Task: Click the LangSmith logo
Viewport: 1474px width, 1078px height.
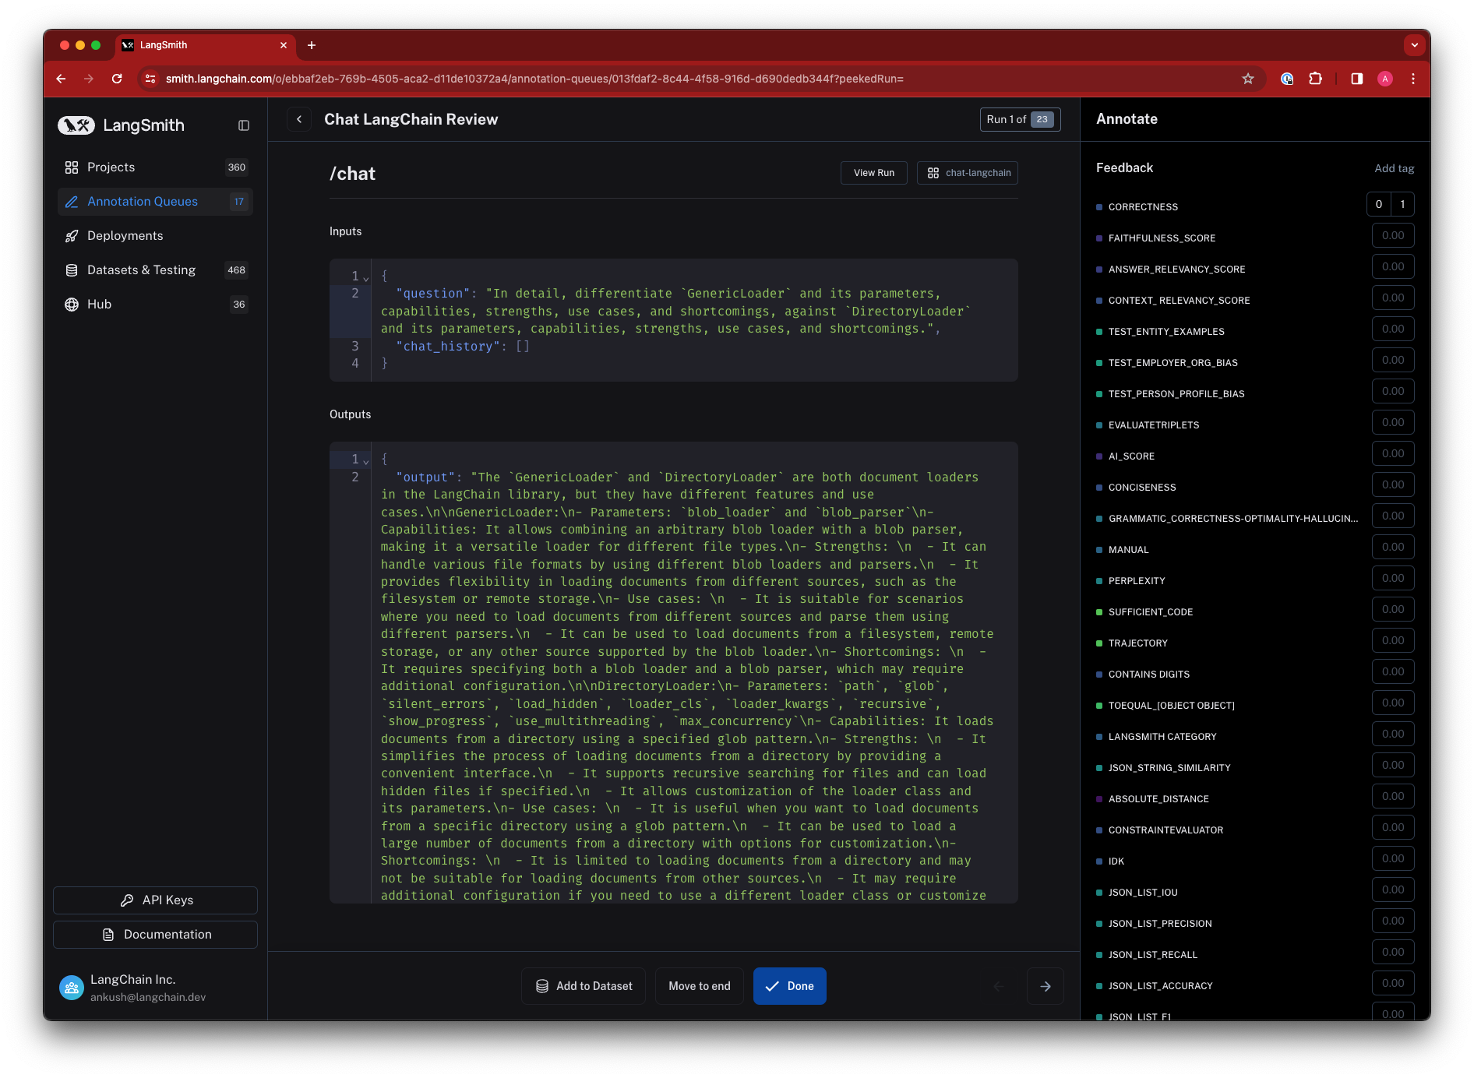Action: (x=121, y=125)
